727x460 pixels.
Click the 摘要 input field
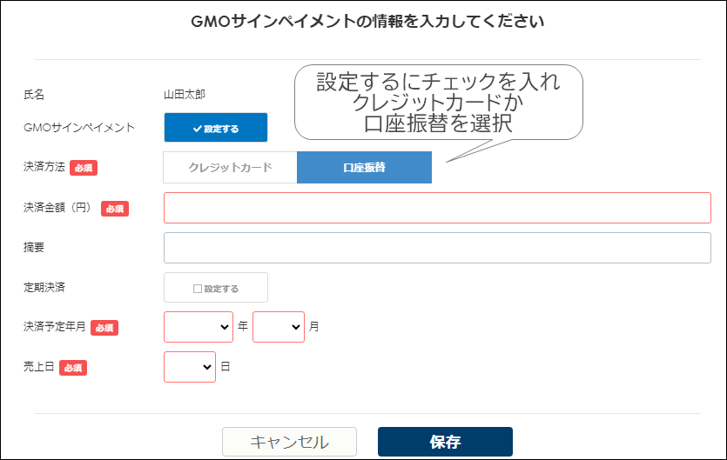pyautogui.click(x=437, y=248)
